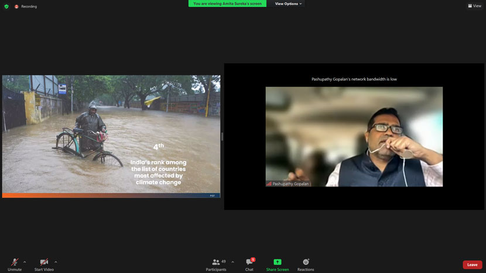Image resolution: width=486 pixels, height=273 pixels.
Task: Open the Reactions menu
Action: (x=306, y=262)
